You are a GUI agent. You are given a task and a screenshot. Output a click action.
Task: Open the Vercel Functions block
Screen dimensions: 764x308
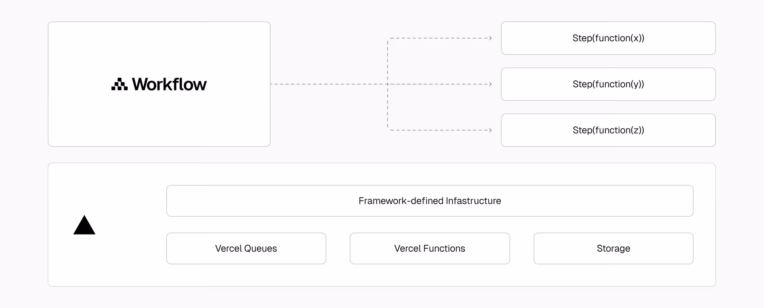430,248
